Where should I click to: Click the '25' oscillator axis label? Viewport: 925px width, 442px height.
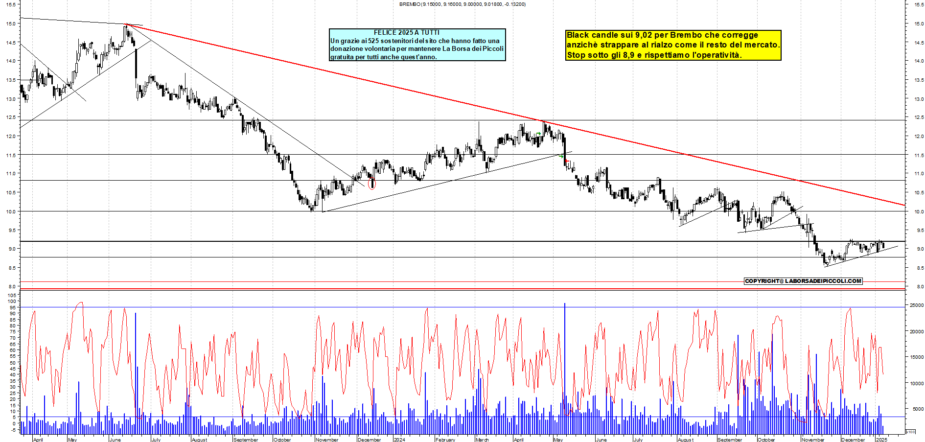point(13,393)
